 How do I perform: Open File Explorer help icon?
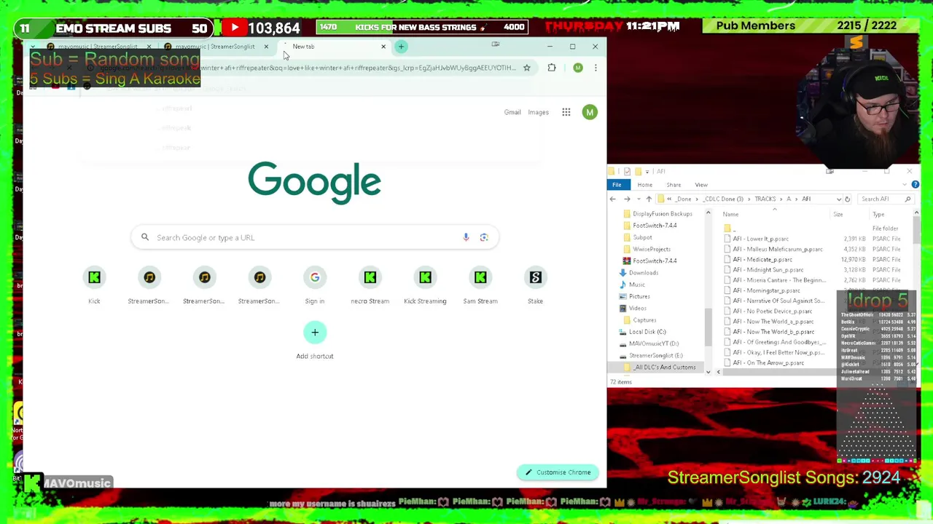[915, 185]
